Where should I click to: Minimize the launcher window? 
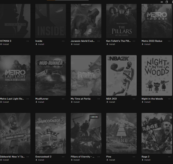[162, 2]
